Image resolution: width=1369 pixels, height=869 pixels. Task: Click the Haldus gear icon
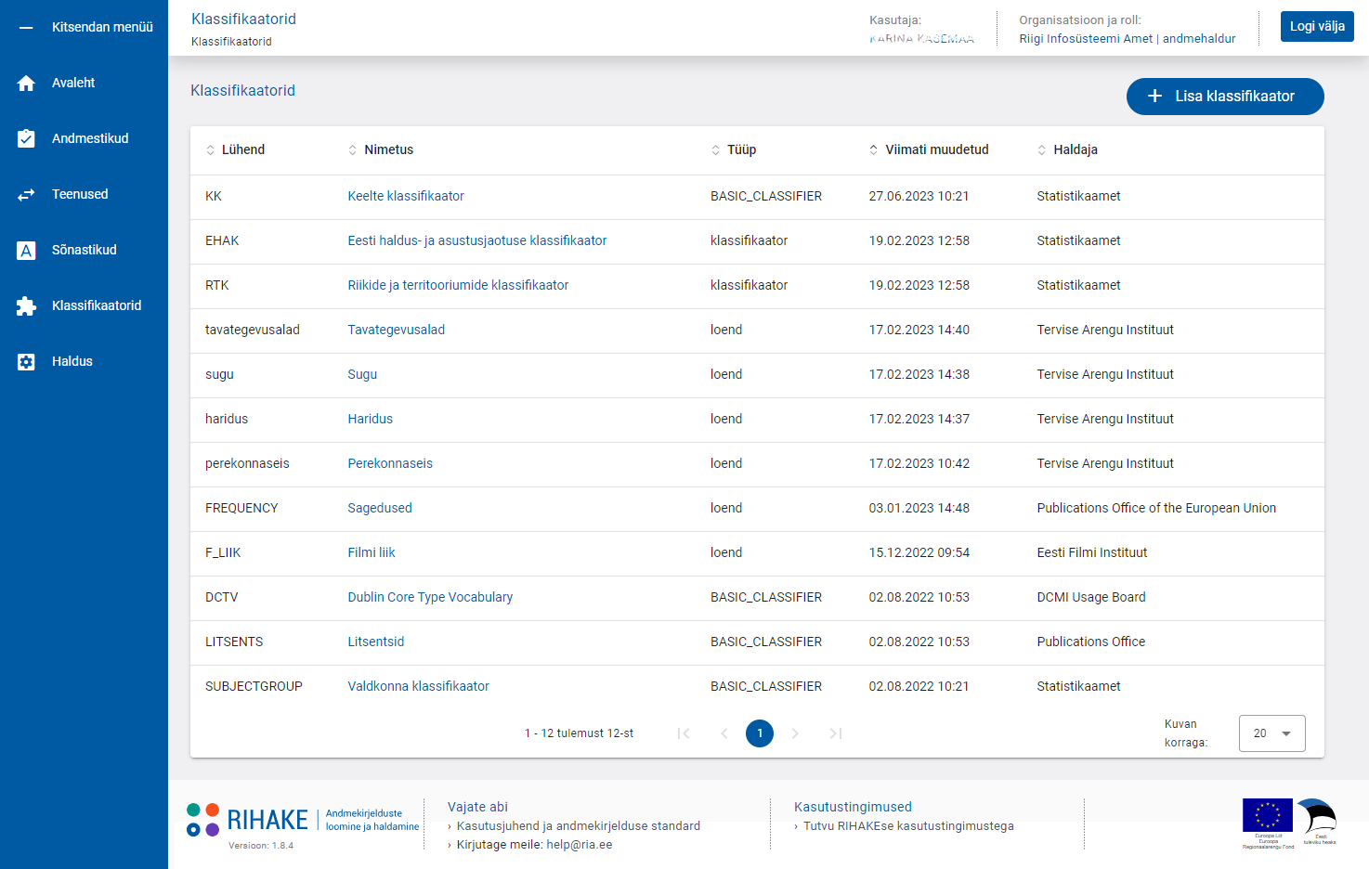[x=26, y=362]
